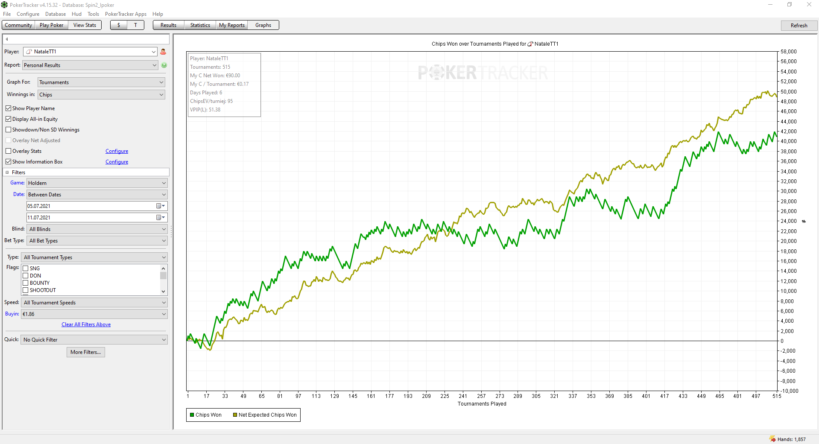Open the Winnings in Chips dropdown

(101, 95)
